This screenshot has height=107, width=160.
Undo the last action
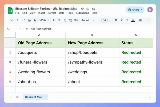[x=18, y=20]
